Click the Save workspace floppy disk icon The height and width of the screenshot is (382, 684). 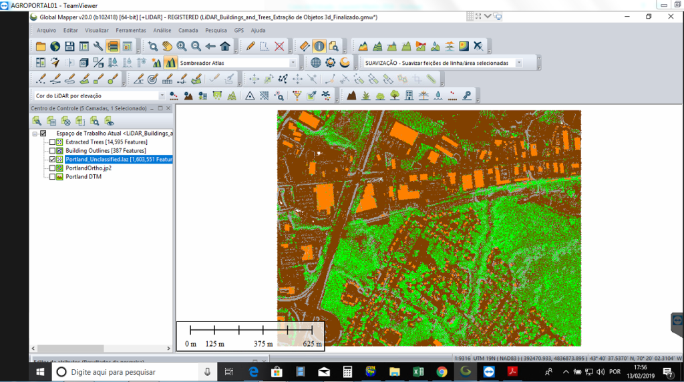tap(69, 46)
